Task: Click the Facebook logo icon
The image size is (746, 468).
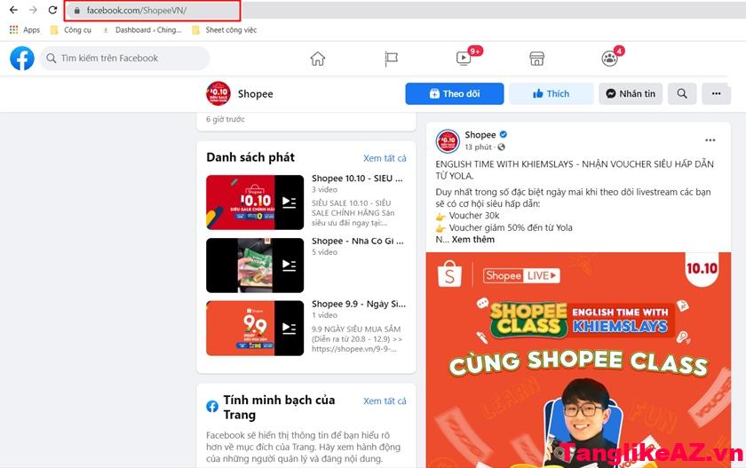Action: pos(22,59)
